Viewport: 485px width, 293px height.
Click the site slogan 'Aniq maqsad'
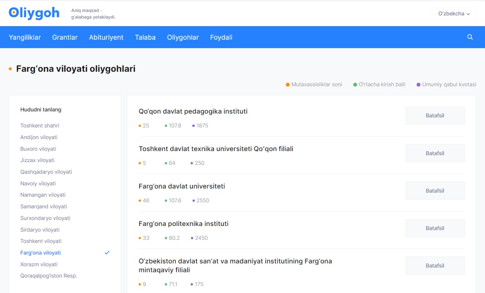point(93,14)
